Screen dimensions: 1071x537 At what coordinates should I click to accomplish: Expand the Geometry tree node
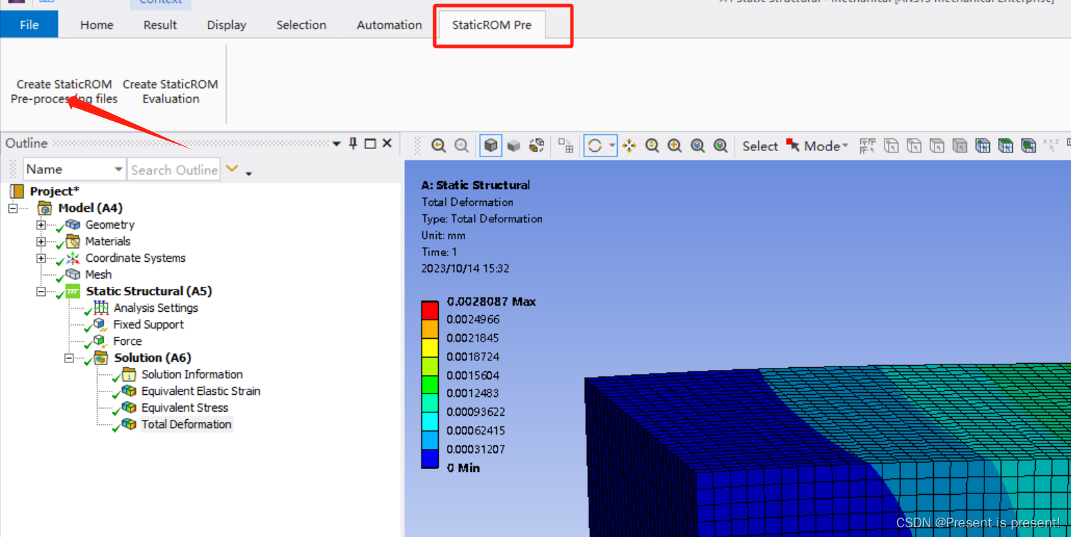[x=41, y=225]
